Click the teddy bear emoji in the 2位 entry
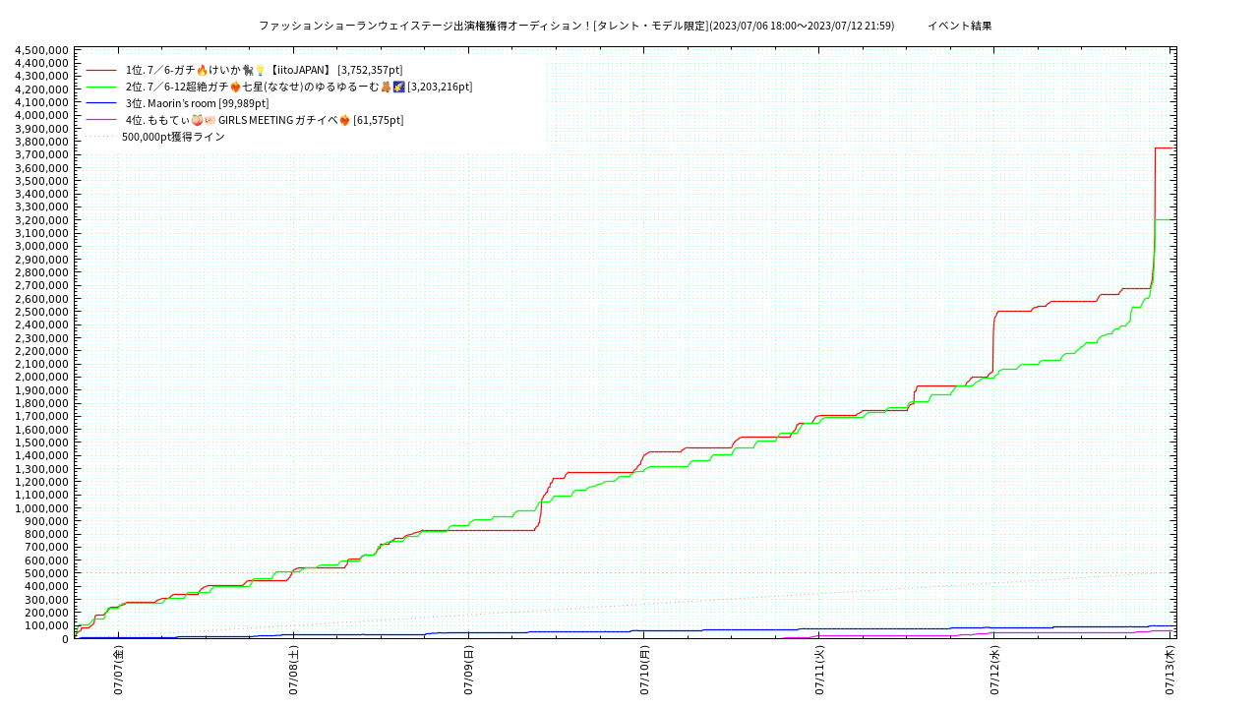Viewport: 1259px width, 708px height. 386,87
